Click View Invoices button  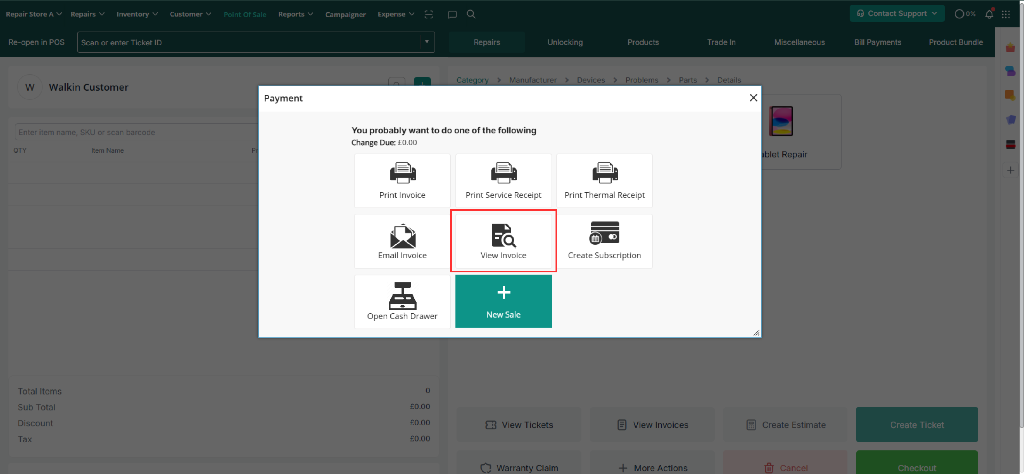click(652, 424)
